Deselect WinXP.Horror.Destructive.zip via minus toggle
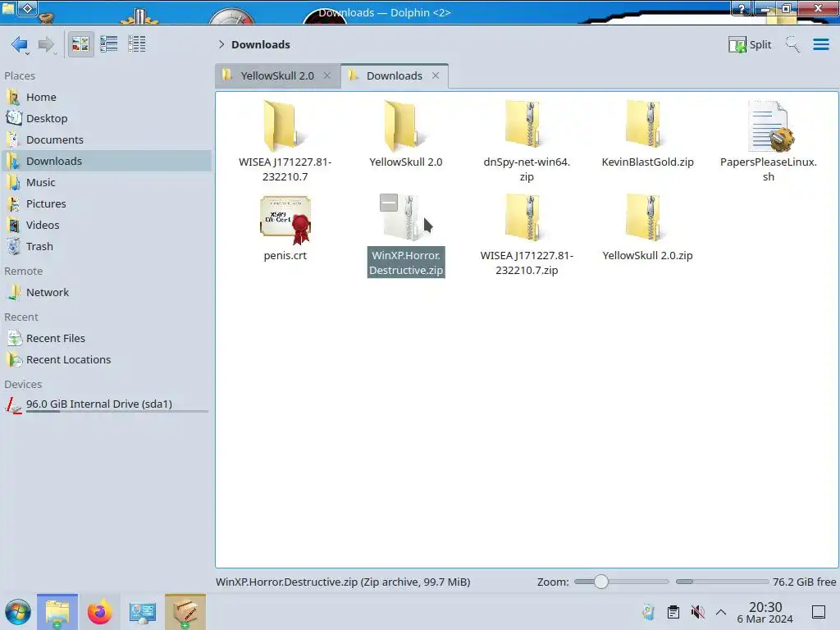The image size is (840, 630). tap(388, 203)
